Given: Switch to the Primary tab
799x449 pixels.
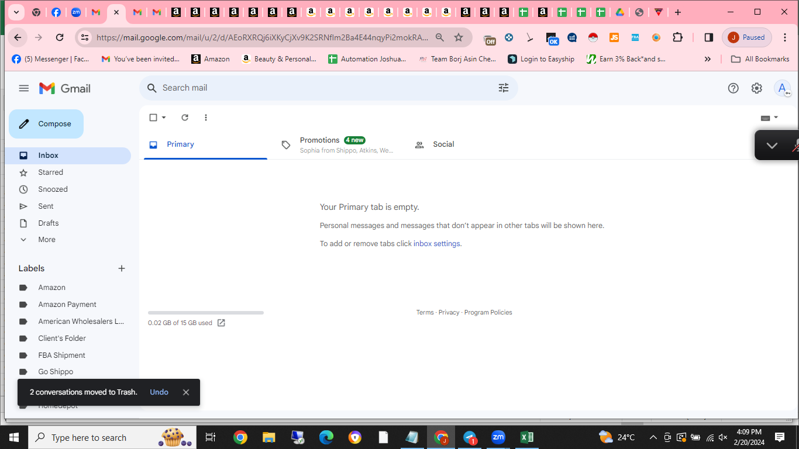Looking at the screenshot, I should tap(205, 144).
